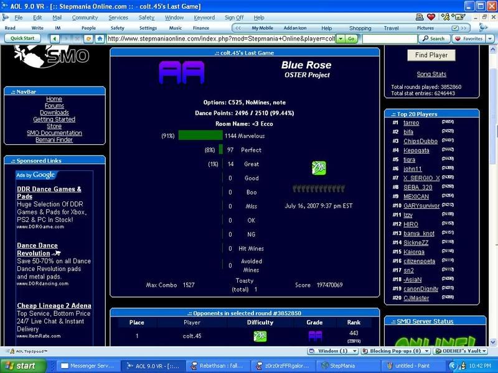Click the home page icon
This screenshot has height=373, width=498.
coord(100,39)
